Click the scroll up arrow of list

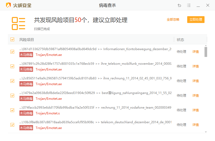[x=206, y=45]
